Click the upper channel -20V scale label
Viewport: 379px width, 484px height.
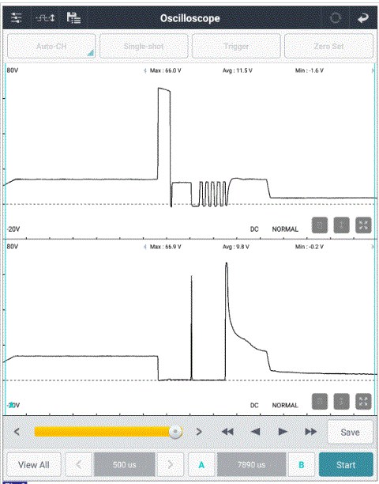click(x=13, y=229)
